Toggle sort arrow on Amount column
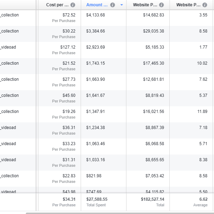This screenshot has height=214, width=214. tap(121, 5)
